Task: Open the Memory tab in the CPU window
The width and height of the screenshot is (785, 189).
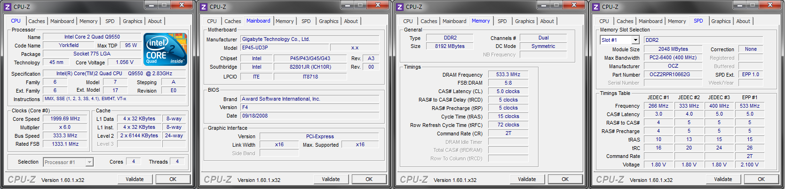Action: pyautogui.click(x=88, y=21)
